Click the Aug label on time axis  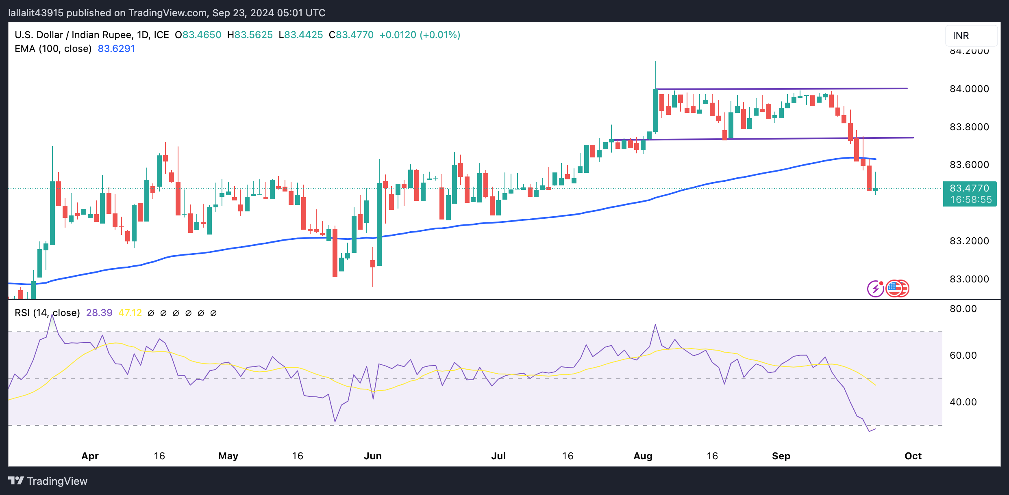(643, 456)
